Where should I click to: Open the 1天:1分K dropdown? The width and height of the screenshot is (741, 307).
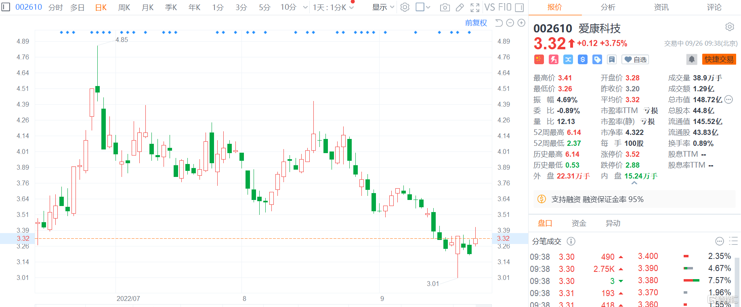coord(333,7)
